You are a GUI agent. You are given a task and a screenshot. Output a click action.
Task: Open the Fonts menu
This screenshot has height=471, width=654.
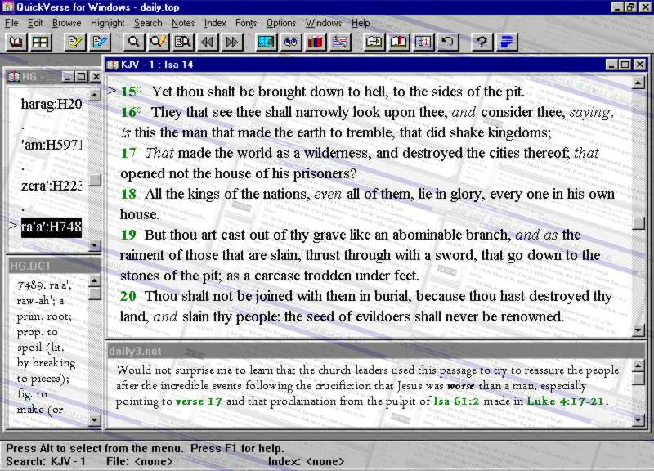(x=246, y=23)
